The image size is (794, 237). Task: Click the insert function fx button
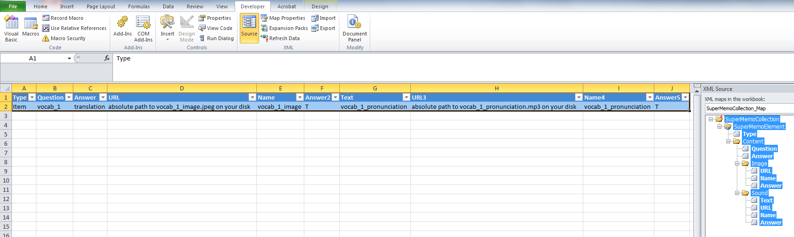pyautogui.click(x=107, y=58)
